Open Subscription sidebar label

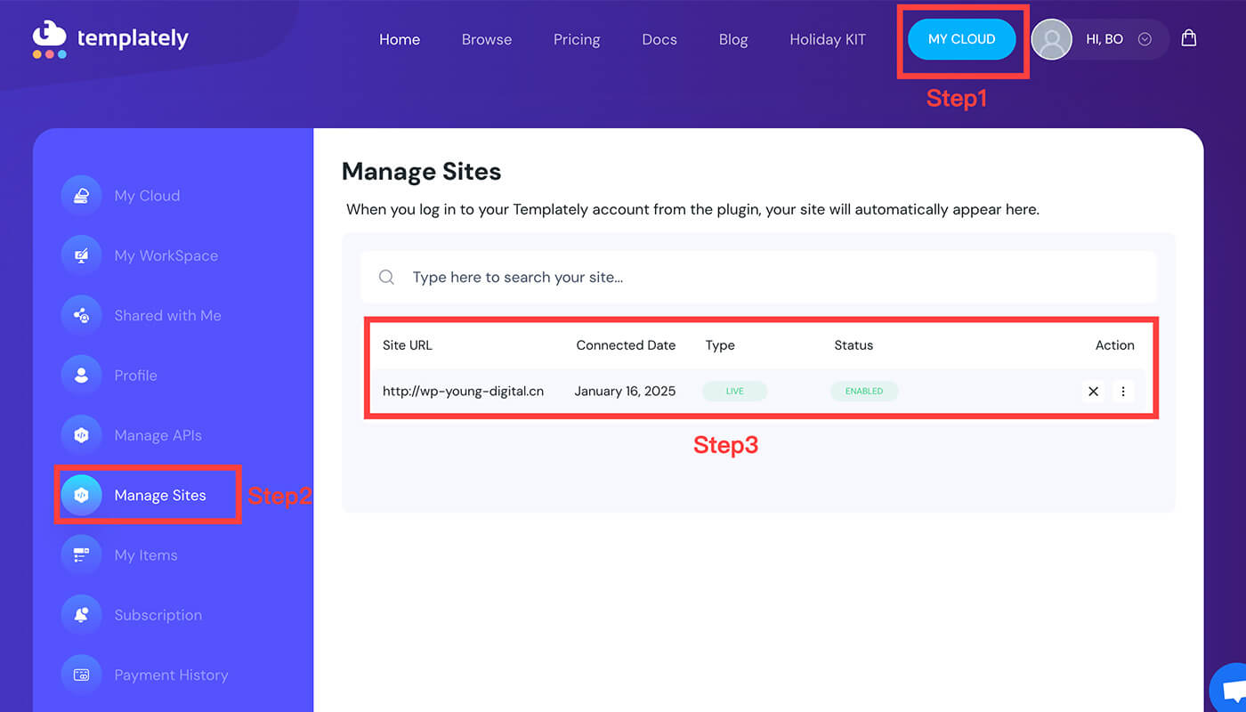[x=158, y=615]
